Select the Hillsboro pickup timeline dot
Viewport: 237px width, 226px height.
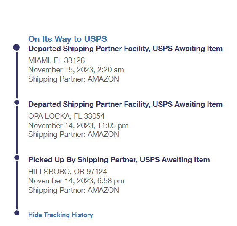point(17,158)
